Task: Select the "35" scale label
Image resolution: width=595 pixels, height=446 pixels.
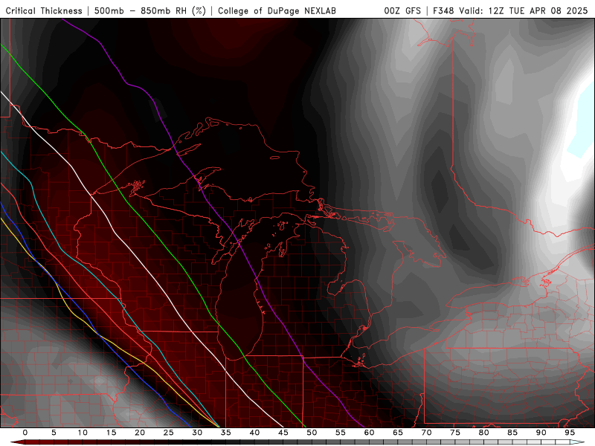Action: pos(226,433)
